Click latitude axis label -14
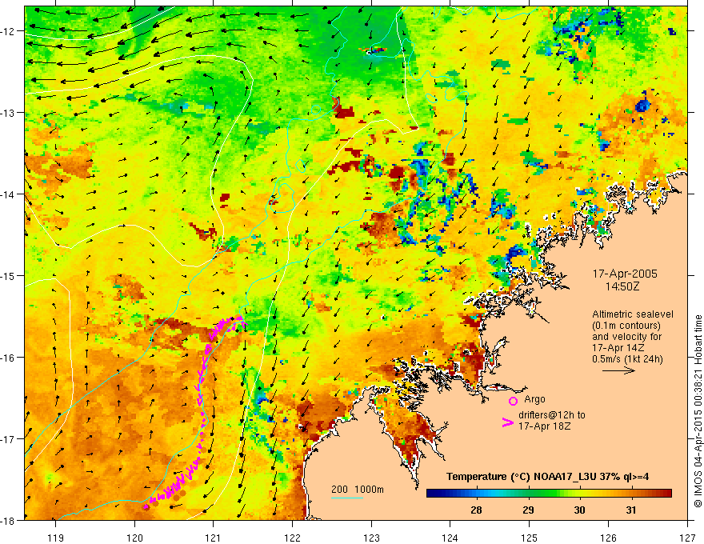Screen dimensions: 704x544 click(x=9, y=194)
